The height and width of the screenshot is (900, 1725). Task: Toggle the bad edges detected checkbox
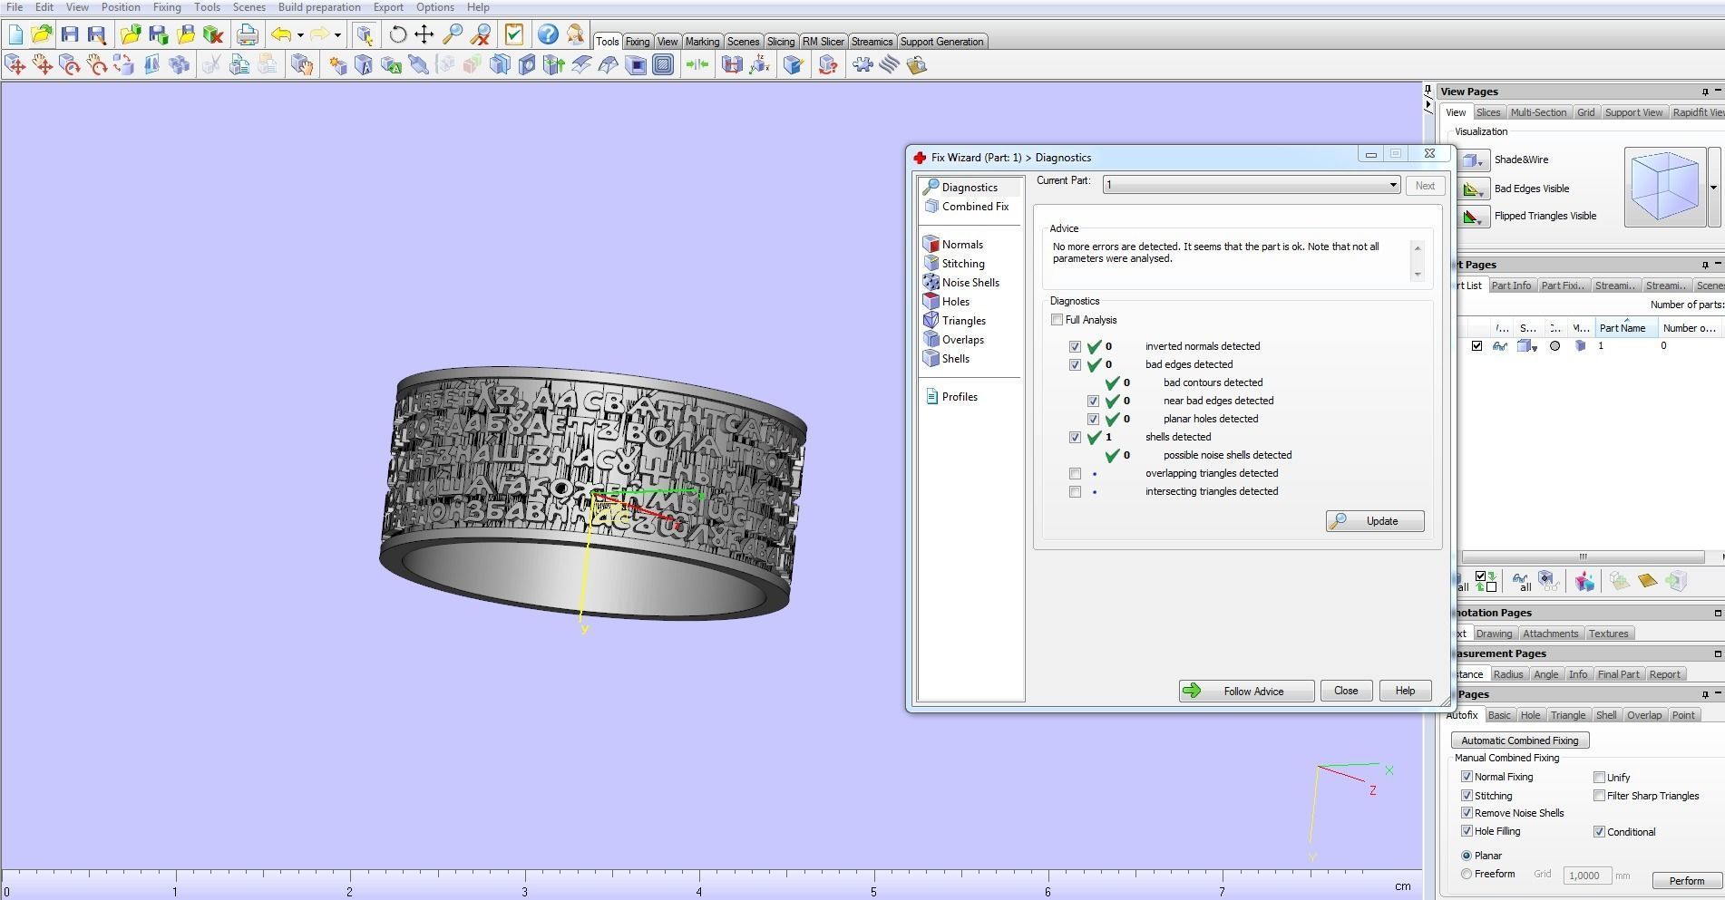pyautogui.click(x=1075, y=364)
